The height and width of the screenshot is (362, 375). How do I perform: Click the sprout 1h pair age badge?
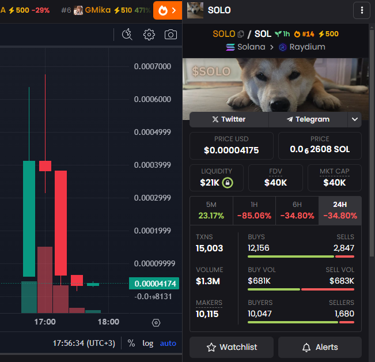tap(282, 34)
